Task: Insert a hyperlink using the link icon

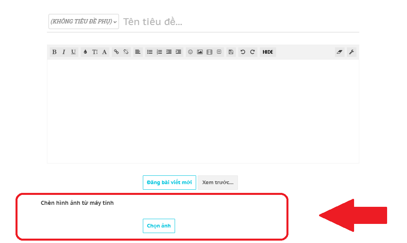Action: (116, 52)
